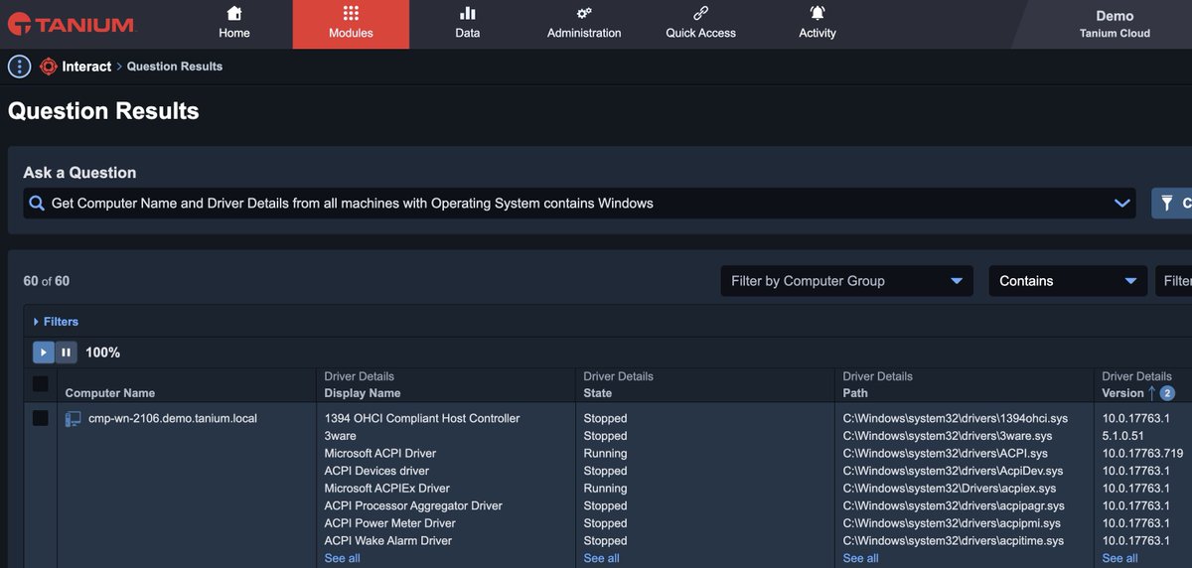Click ACPI Processor Aggregator Driver
The image size is (1192, 568).
point(414,505)
